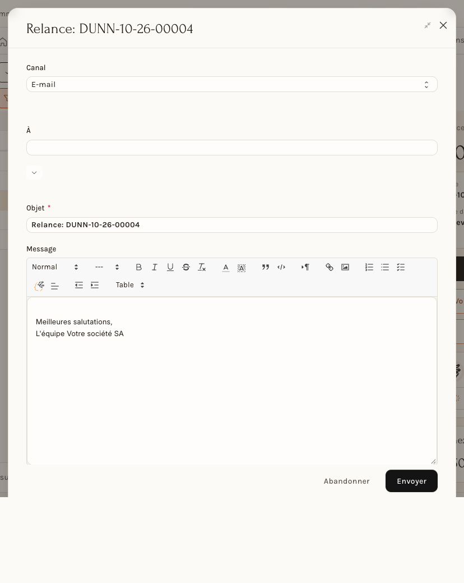This screenshot has width=464, height=583.
Task: Click the Abandonner button
Action: 347,481
